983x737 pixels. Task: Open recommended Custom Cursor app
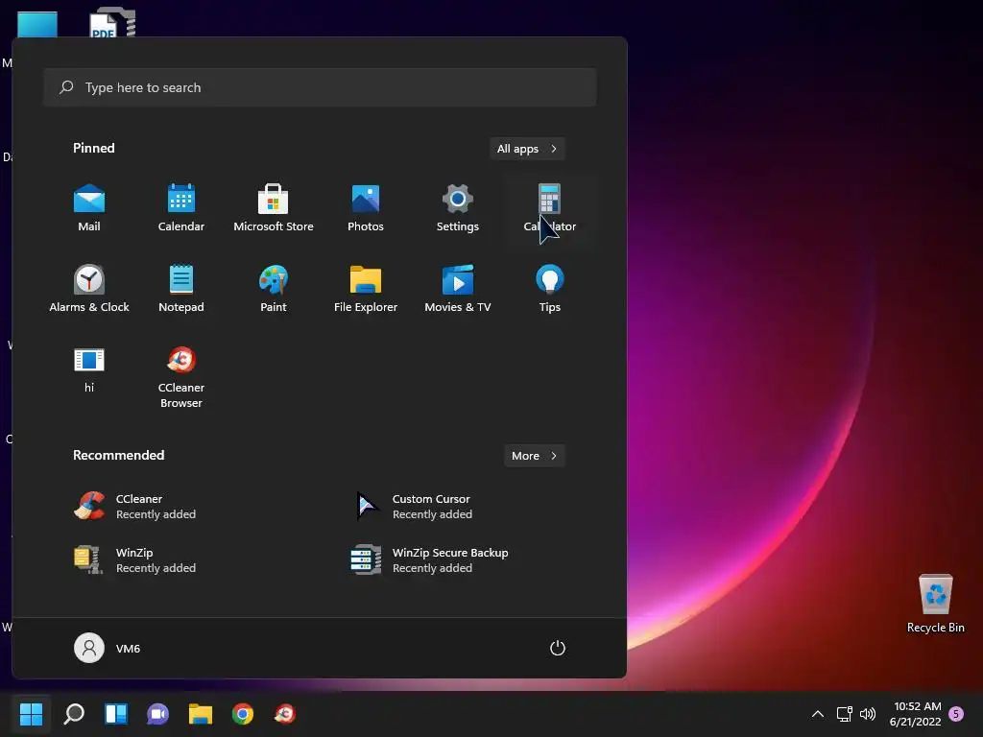(415, 507)
